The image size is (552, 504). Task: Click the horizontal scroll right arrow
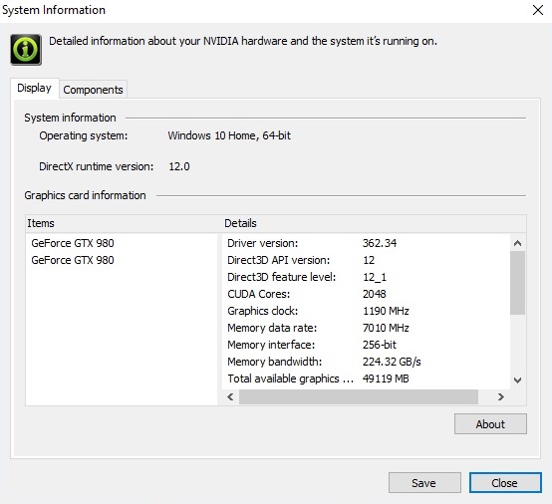point(501,397)
